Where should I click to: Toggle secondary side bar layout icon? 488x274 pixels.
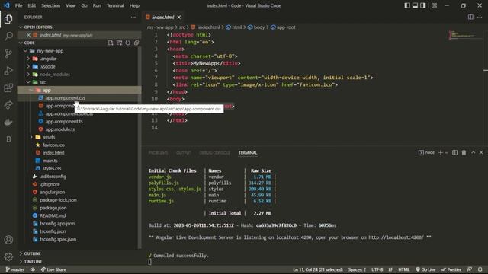423,5
